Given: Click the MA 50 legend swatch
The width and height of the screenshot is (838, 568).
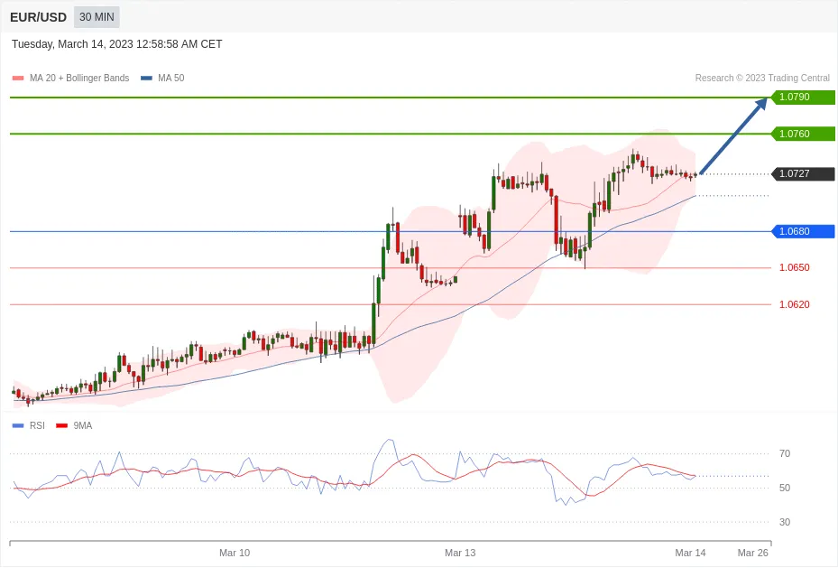Looking at the screenshot, I should [x=146, y=78].
